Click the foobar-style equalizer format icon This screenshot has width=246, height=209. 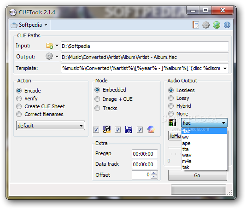(x=172, y=122)
